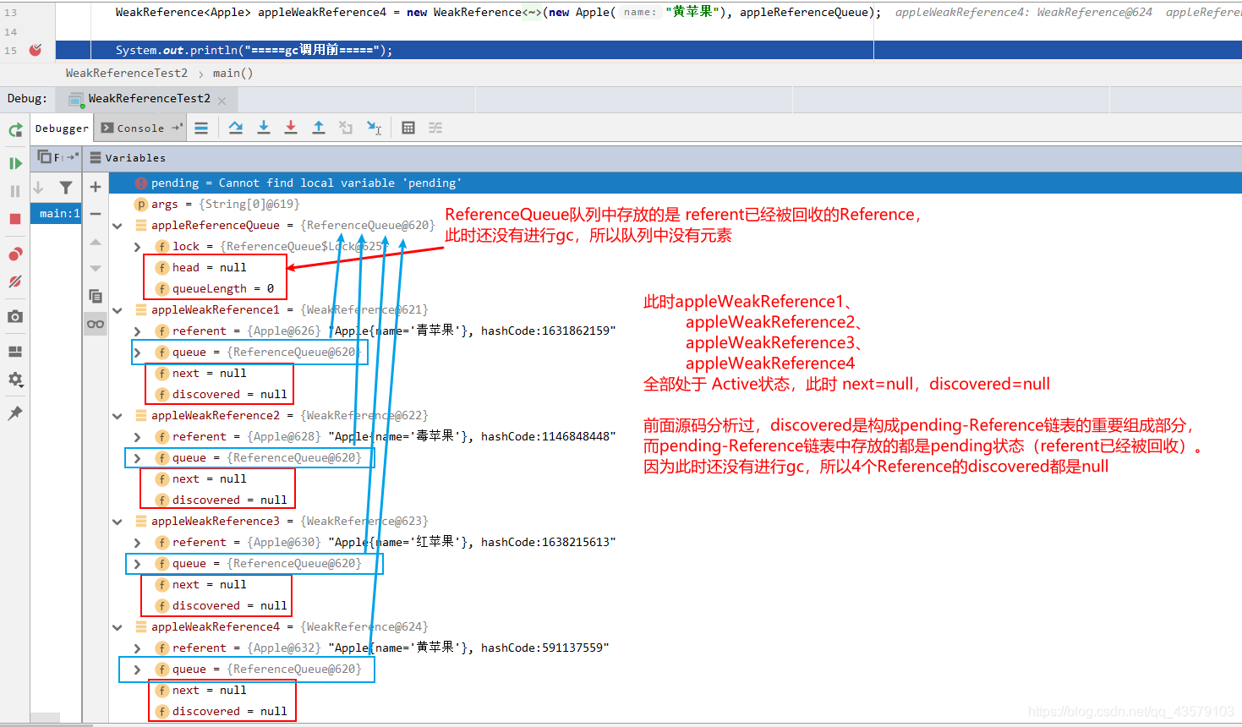Click WeakReferenceTest2 in breadcrumb

tap(127, 74)
